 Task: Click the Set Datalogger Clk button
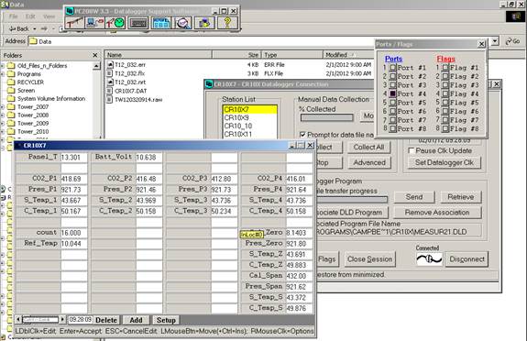(x=444, y=163)
